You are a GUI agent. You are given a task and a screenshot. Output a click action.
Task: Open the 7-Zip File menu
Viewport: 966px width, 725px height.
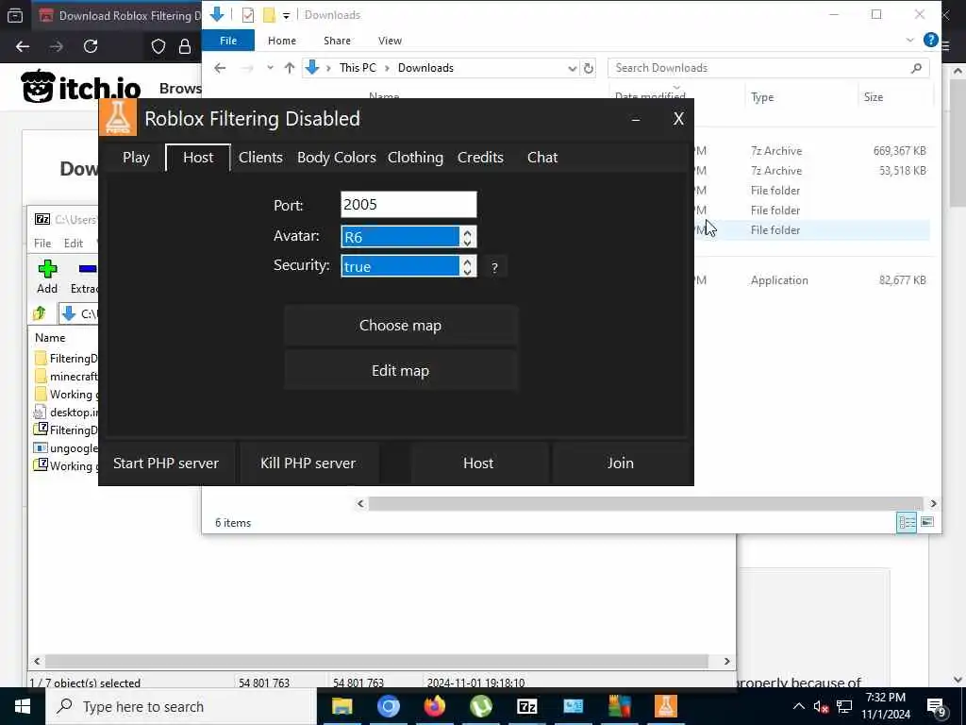42,243
